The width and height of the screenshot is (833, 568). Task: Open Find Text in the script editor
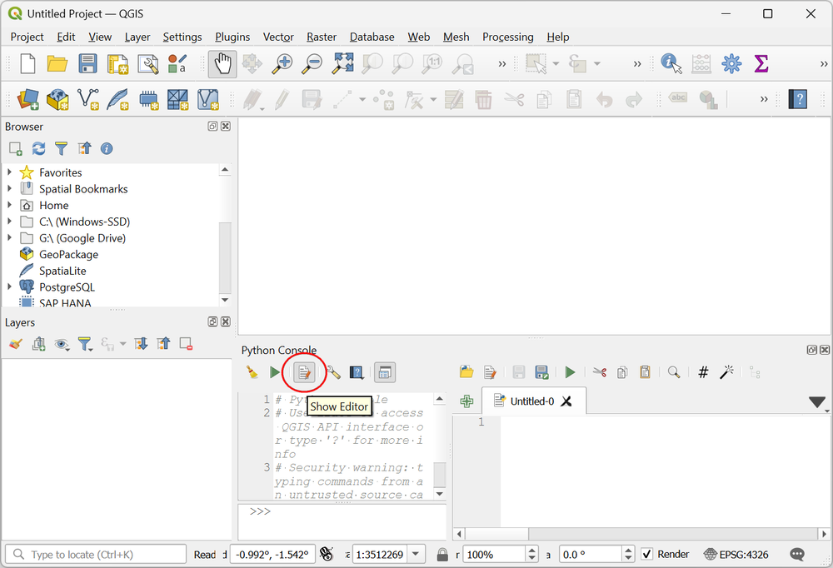(674, 372)
